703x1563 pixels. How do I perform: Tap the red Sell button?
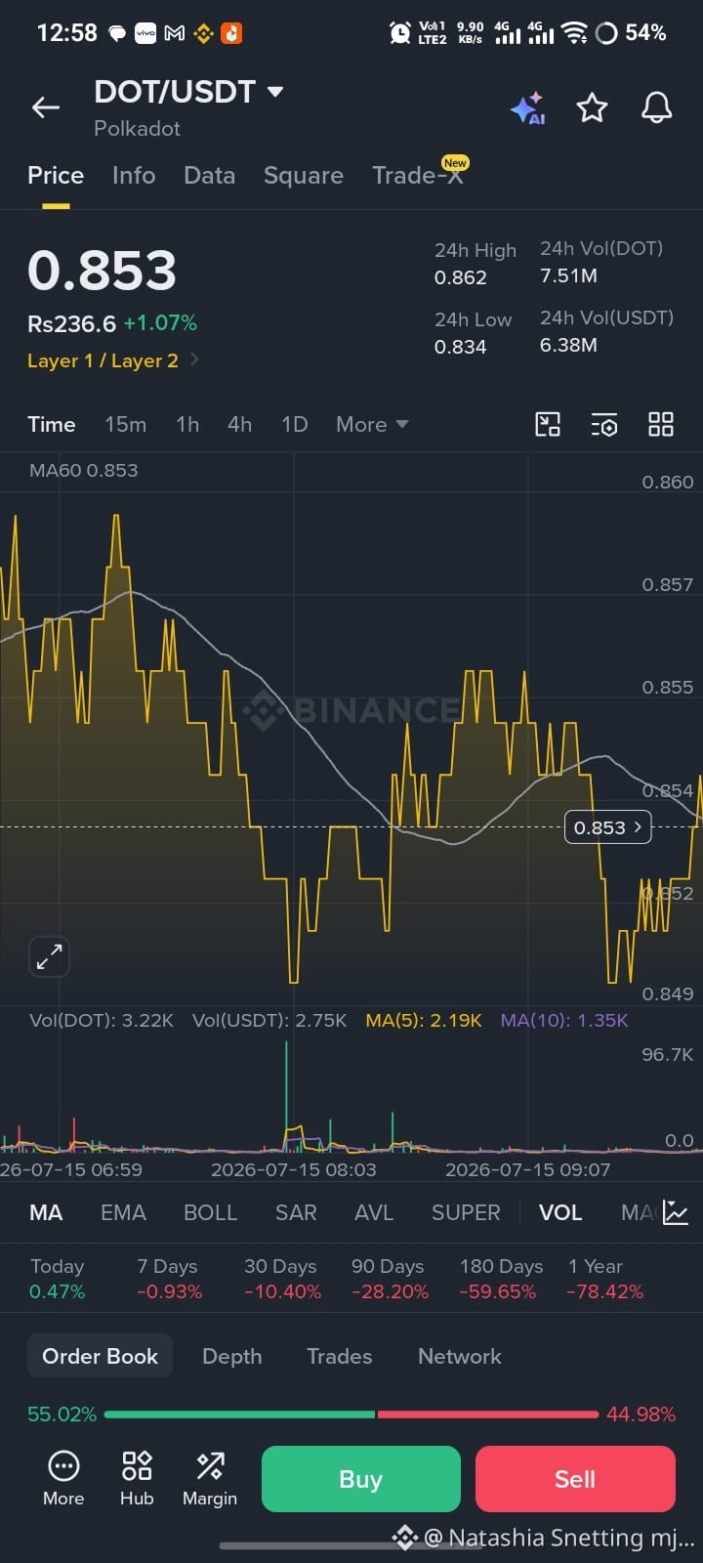pyautogui.click(x=575, y=1479)
